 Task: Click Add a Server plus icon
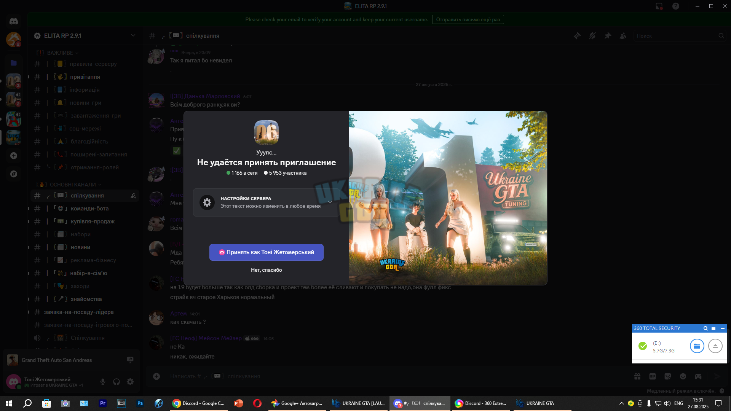point(14,156)
